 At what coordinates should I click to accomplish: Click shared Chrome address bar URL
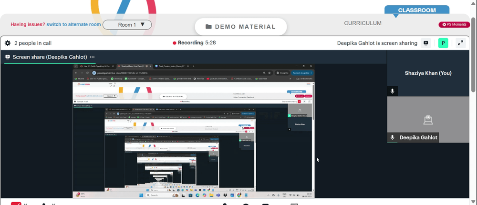(122, 73)
